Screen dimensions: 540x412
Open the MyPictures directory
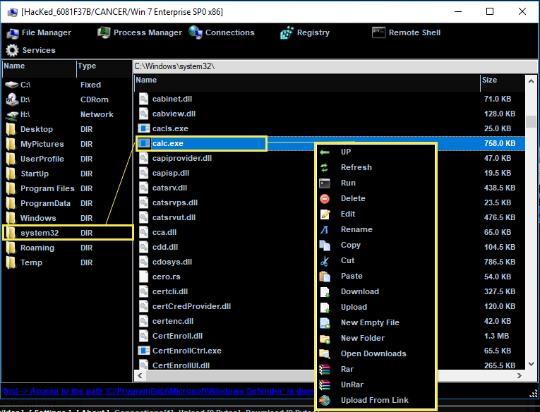[x=68, y=144]
